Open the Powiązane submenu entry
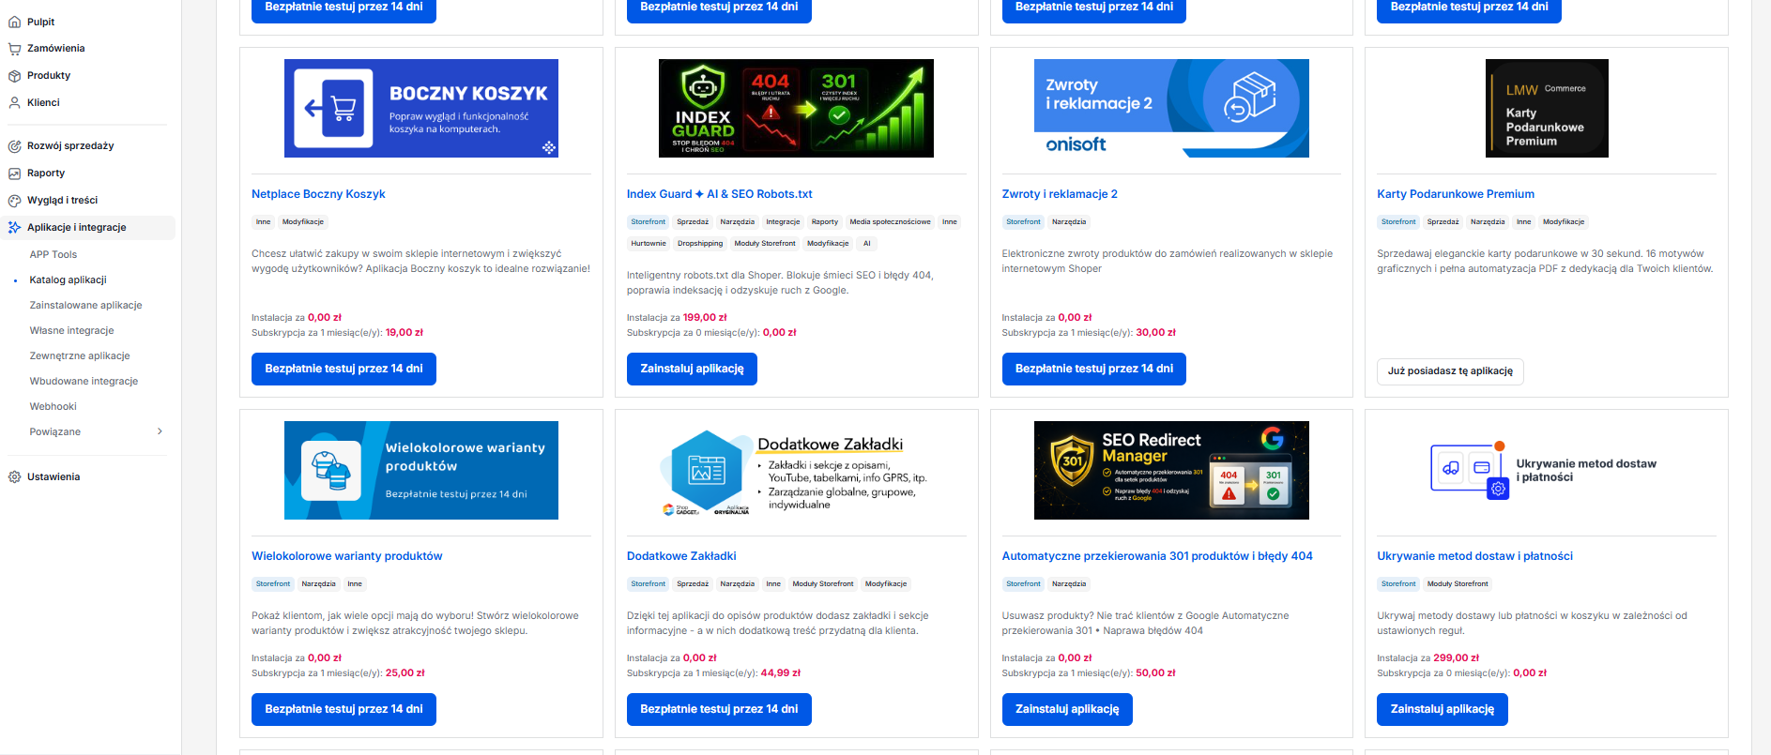This screenshot has width=1771, height=755. point(55,432)
